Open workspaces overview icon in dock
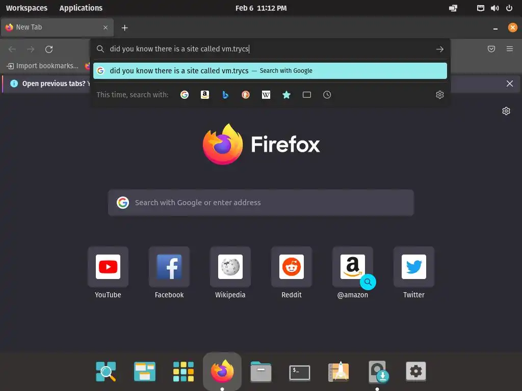The image size is (522, 391). pos(144,371)
